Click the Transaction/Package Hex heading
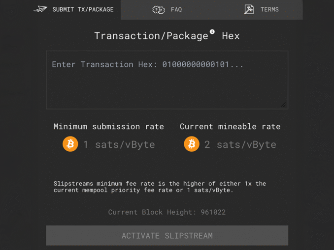The height and width of the screenshot is (250, 334). pos(167,36)
